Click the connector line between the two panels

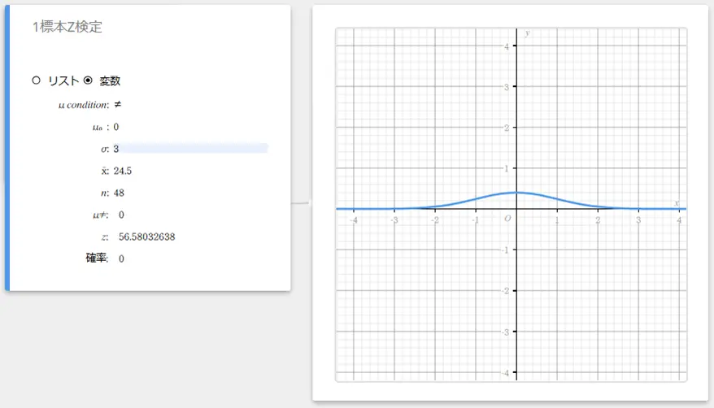click(301, 202)
